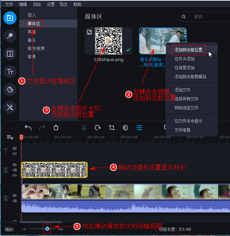230x236 pixels.
Task: Rotate the selected clip
Action: coord(98,128)
